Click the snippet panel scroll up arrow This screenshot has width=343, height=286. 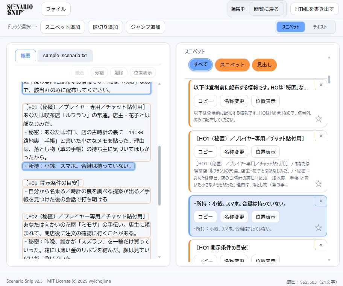(329, 58)
